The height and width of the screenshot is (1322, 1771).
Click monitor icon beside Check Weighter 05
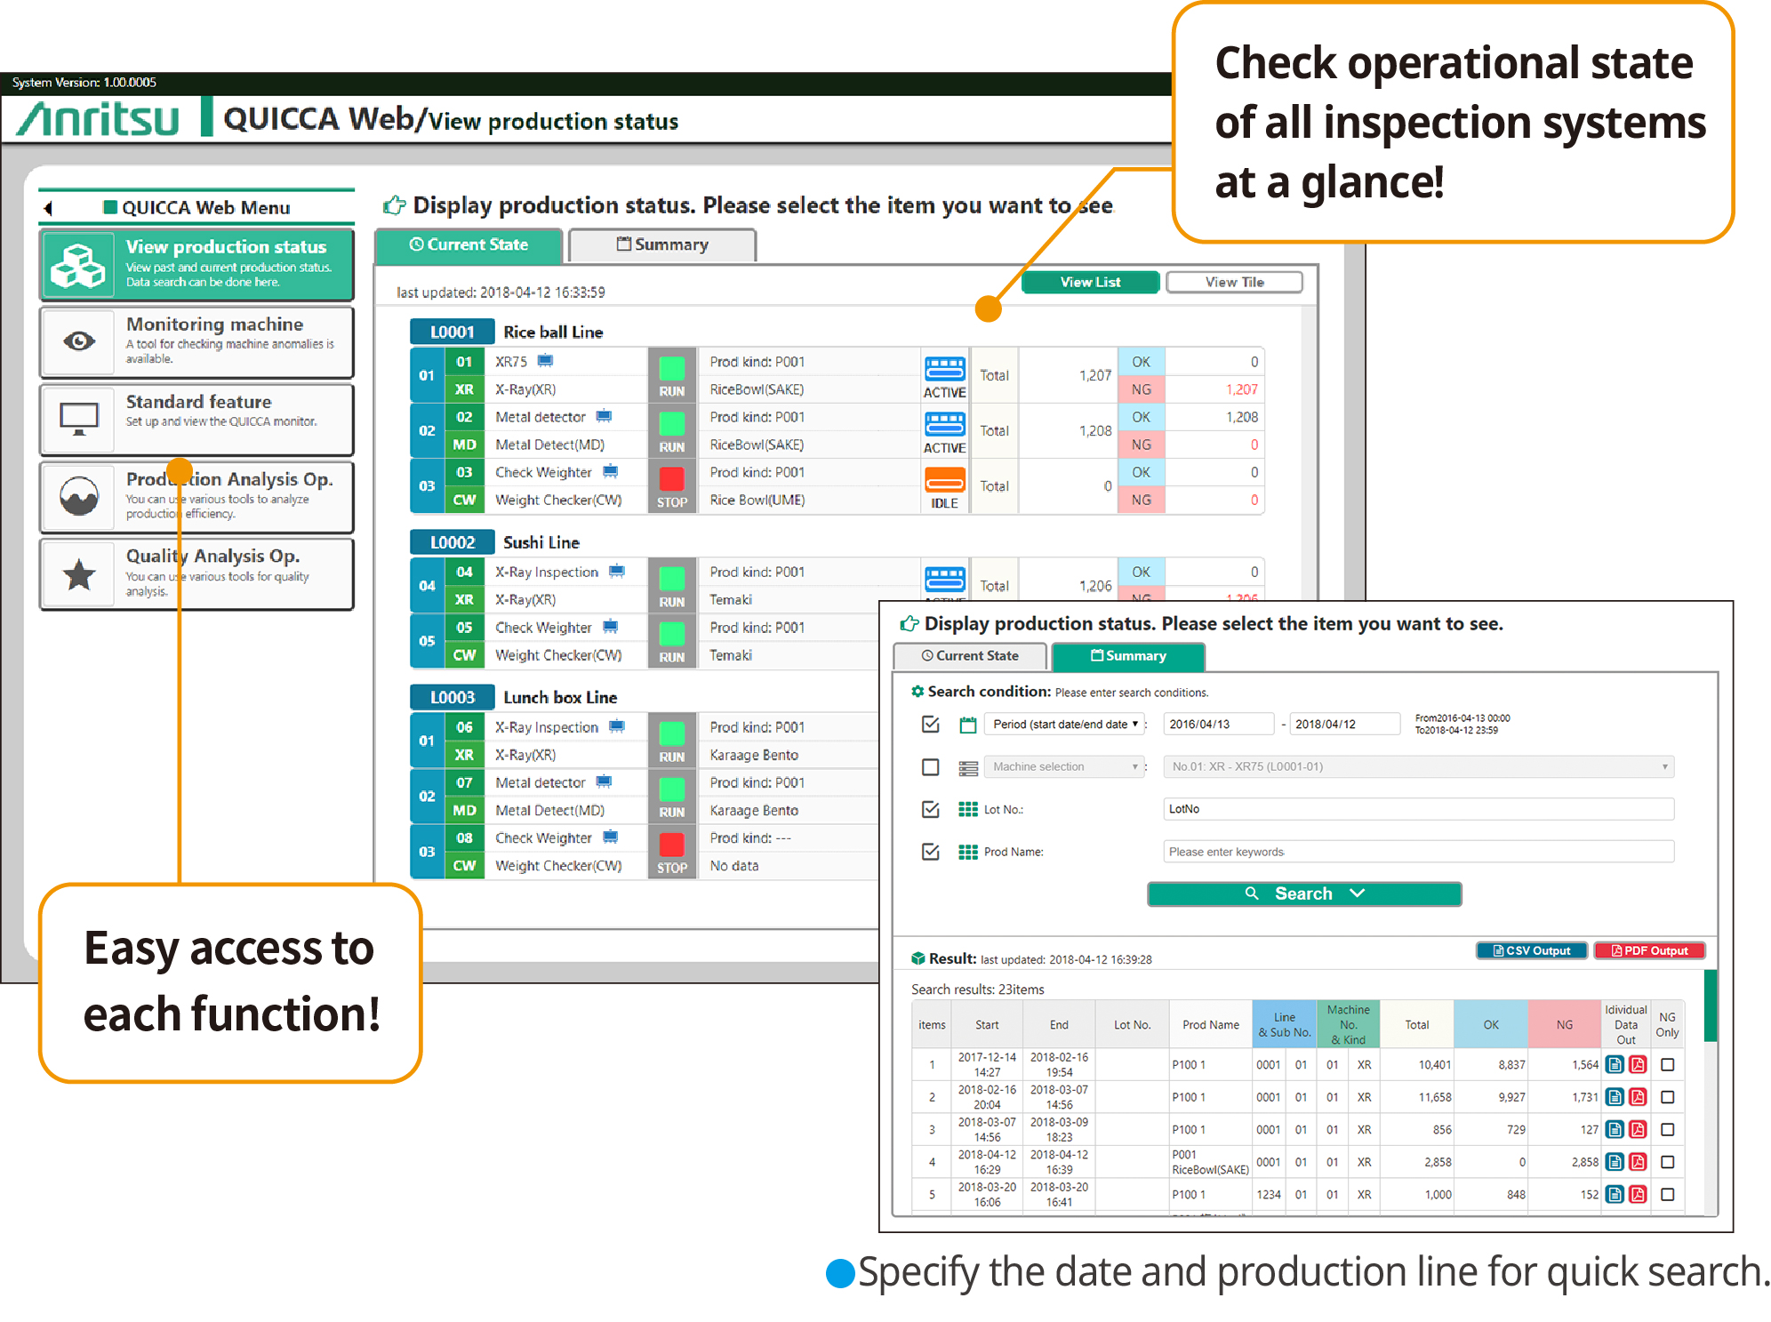610,627
